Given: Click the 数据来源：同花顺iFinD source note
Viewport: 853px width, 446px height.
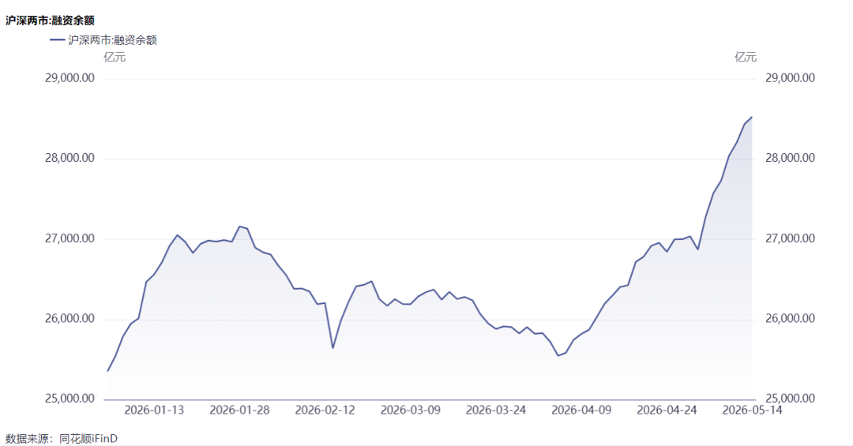Looking at the screenshot, I should coord(62,438).
